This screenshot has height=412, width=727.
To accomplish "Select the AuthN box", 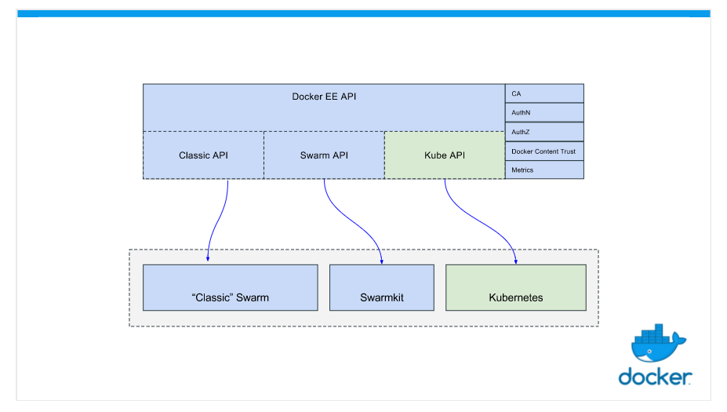I will [x=544, y=112].
